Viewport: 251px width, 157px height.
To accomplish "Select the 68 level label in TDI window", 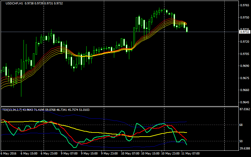I will point(241,125).
